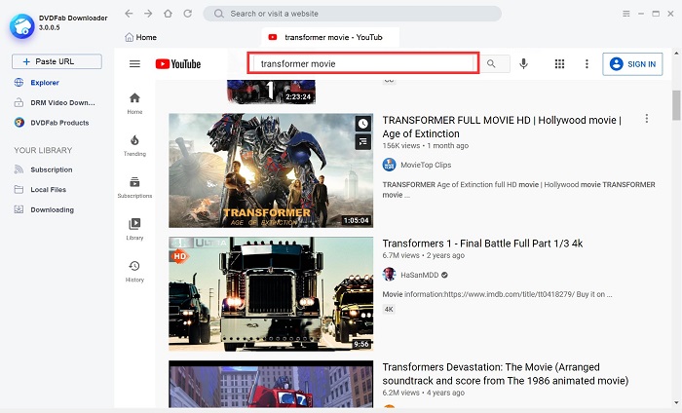
Task: Go forward with the right arrow
Action: [148, 14]
